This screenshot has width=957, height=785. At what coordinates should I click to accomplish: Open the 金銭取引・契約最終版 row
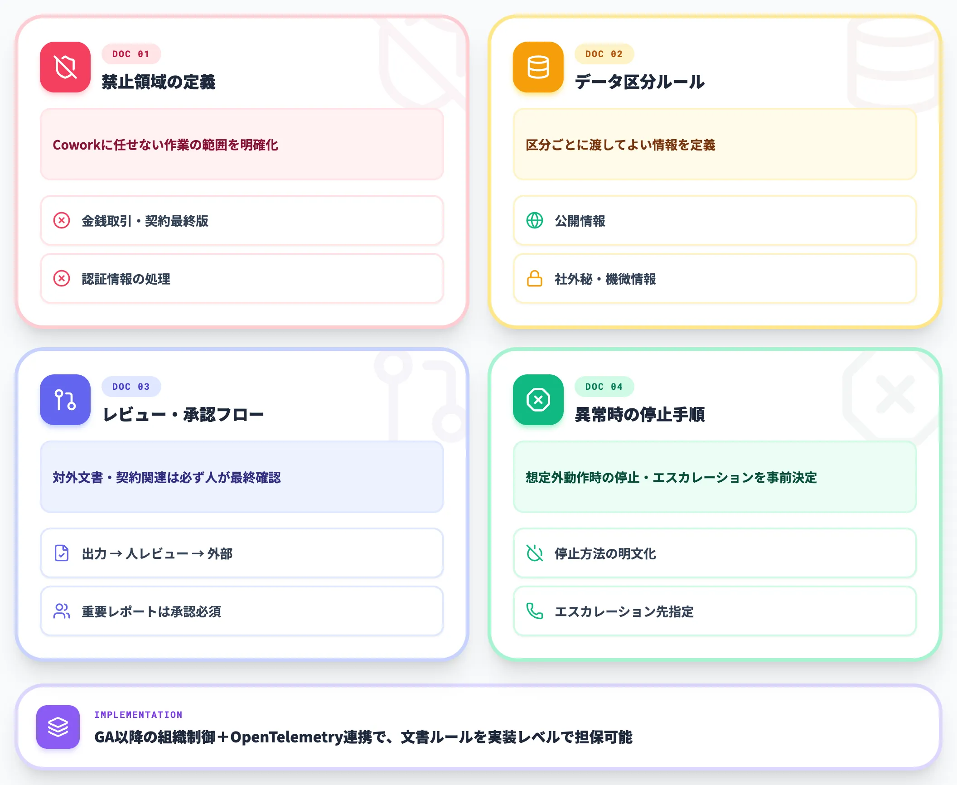point(242,221)
